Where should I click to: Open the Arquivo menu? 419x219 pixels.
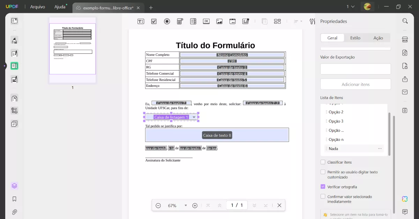(37, 7)
